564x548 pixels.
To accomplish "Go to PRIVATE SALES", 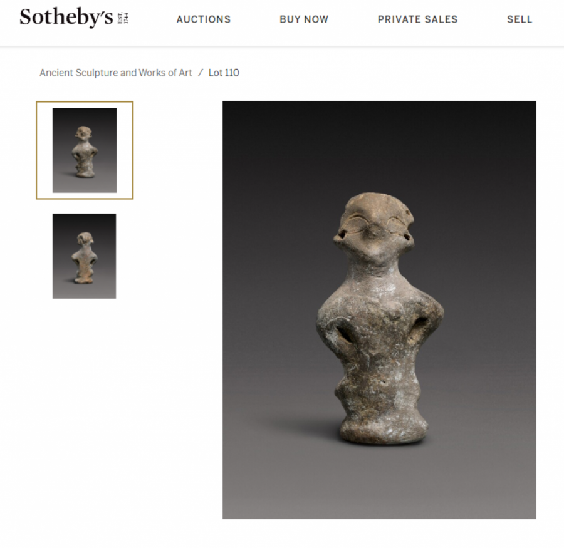I will (417, 19).
